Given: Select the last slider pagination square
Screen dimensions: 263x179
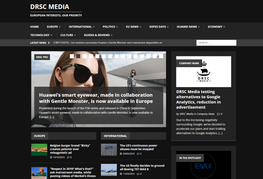Looking at the screenshot, I should click(x=161, y=56).
